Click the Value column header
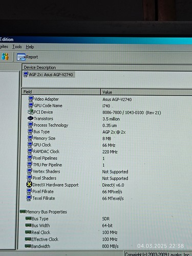Screen dimensions: 192x256 click(x=146, y=92)
